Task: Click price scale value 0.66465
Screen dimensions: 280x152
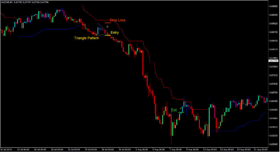Action: [273, 101]
